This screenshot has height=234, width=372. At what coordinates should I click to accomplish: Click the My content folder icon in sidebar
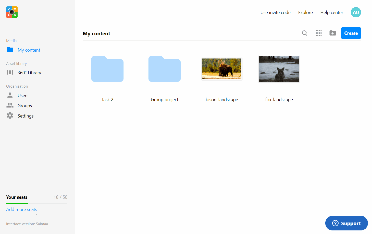click(x=10, y=50)
